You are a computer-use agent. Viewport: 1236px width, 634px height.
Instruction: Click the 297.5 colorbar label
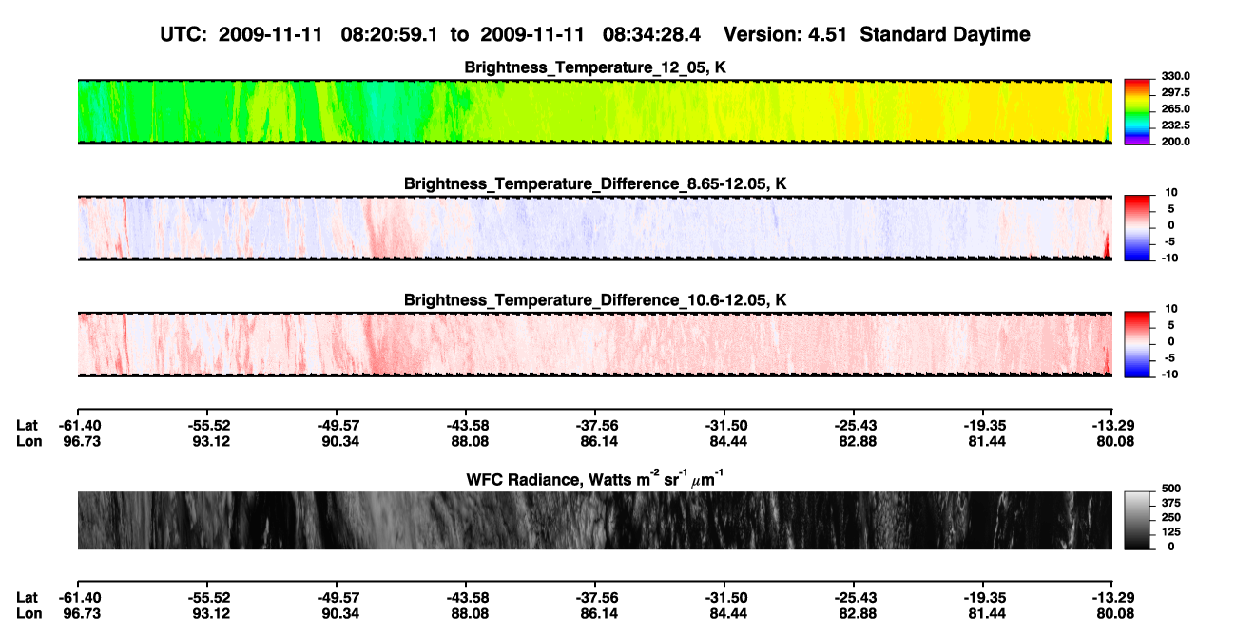click(x=1176, y=93)
